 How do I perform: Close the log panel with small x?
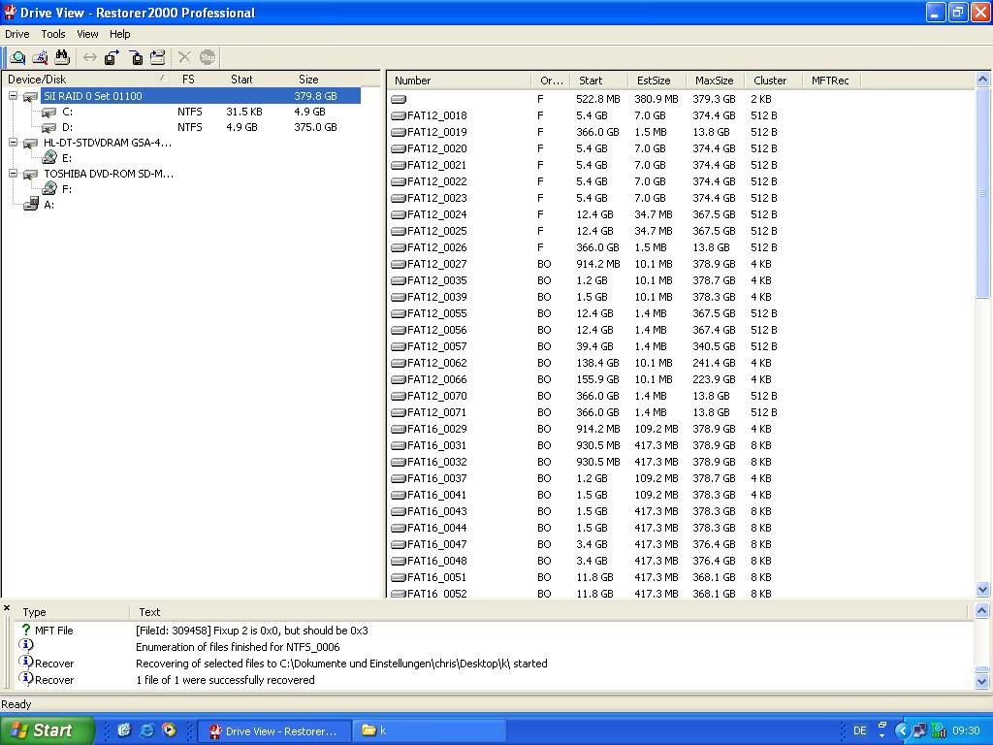click(x=7, y=608)
